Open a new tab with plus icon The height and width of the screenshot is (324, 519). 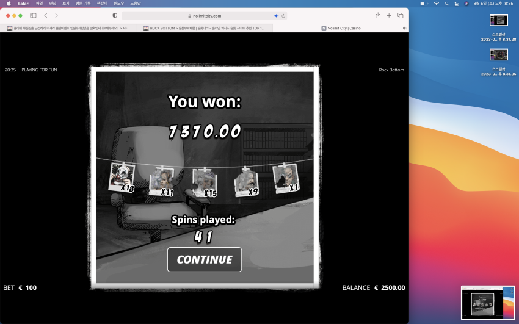pos(389,15)
